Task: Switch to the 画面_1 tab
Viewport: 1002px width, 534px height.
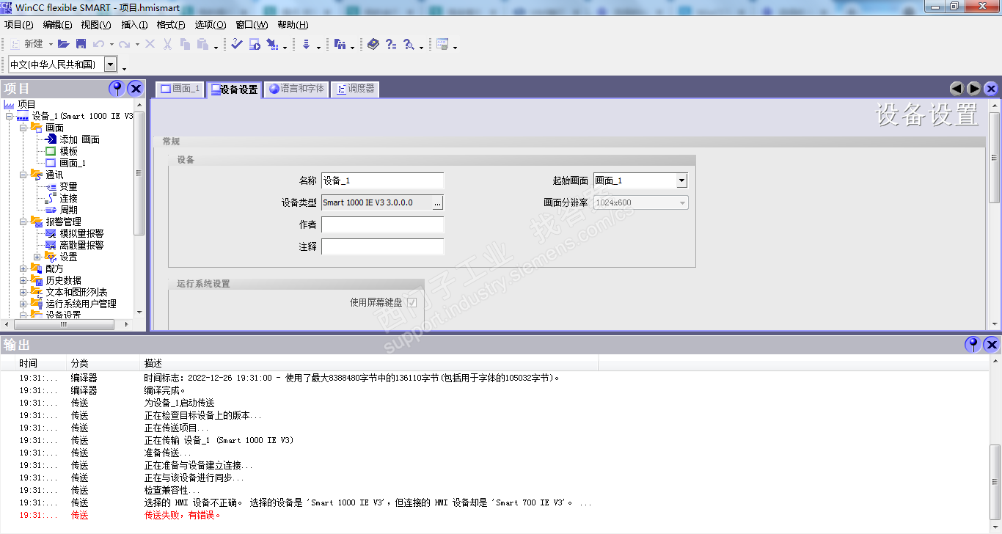Action: [180, 89]
